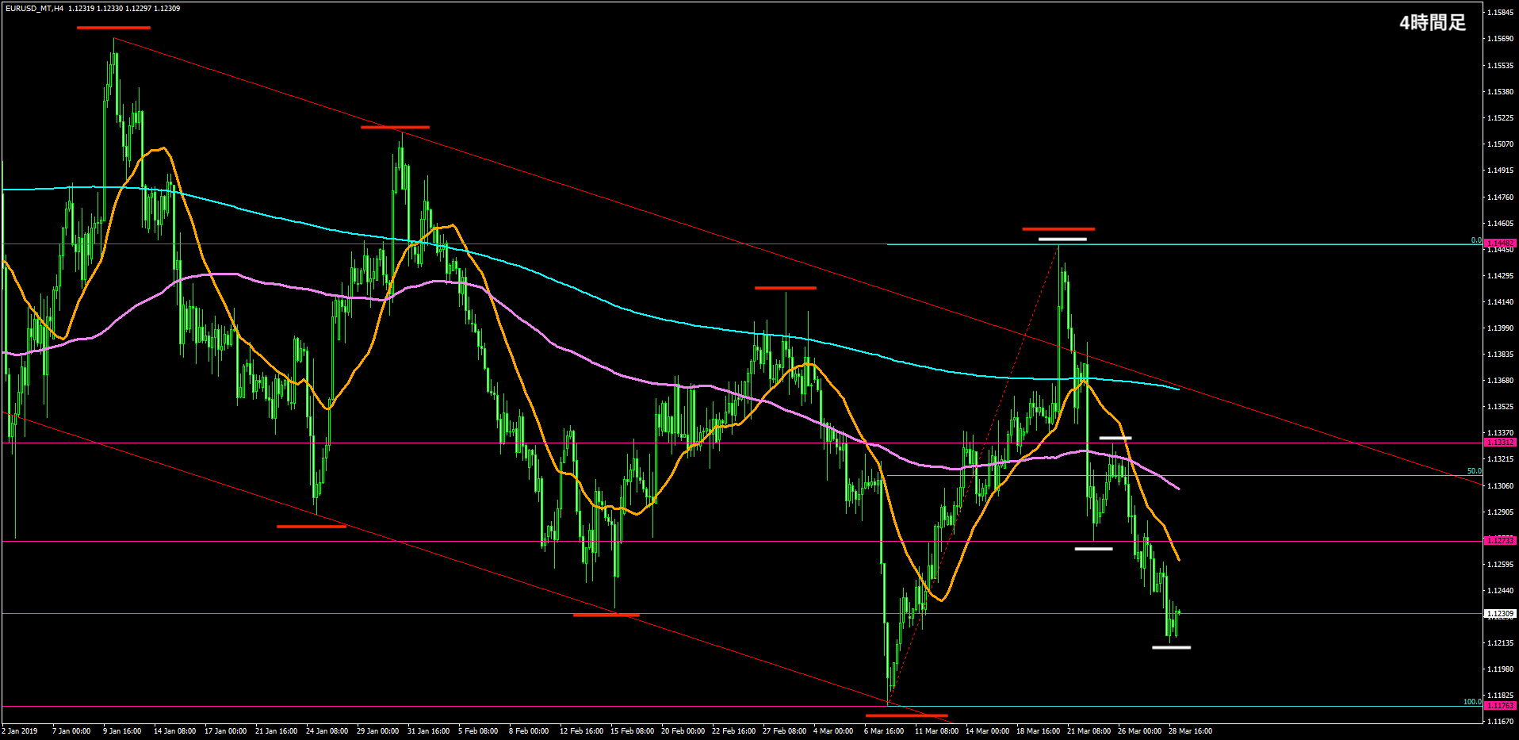This screenshot has height=740, width=1519.
Task: Click the 2 Jan 2019 date label
Action: [20, 731]
